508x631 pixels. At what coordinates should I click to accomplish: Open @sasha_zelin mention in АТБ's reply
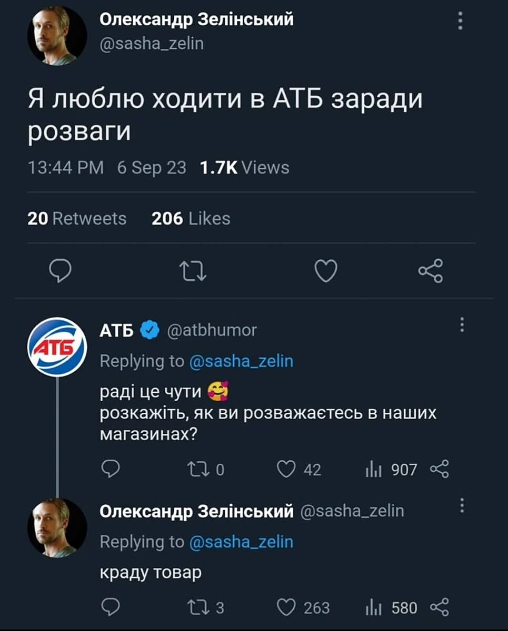tap(241, 361)
